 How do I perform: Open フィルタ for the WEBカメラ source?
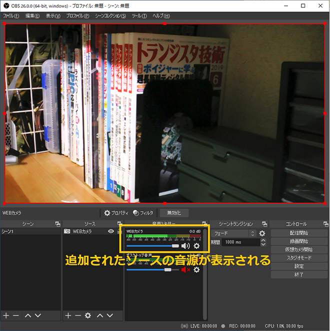[x=143, y=213]
